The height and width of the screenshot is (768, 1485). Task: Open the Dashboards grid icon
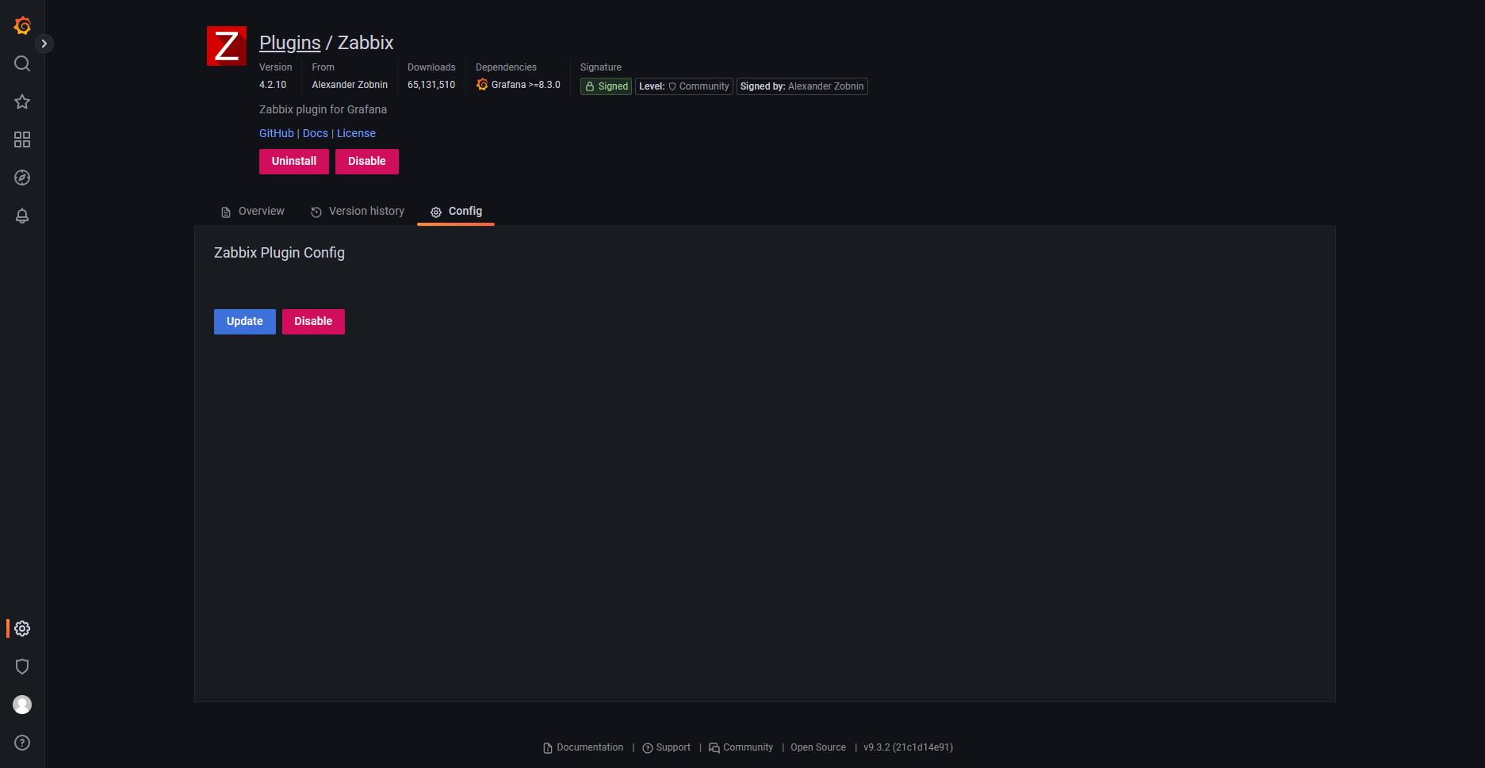pyautogui.click(x=22, y=139)
